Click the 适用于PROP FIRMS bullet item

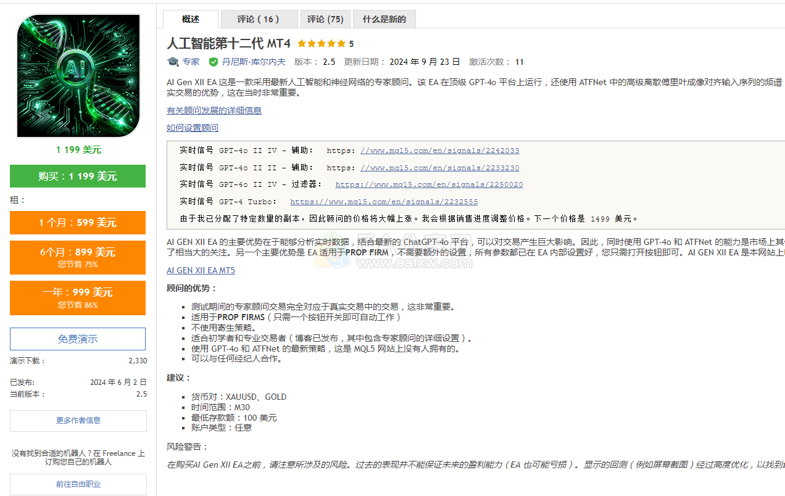click(296, 317)
